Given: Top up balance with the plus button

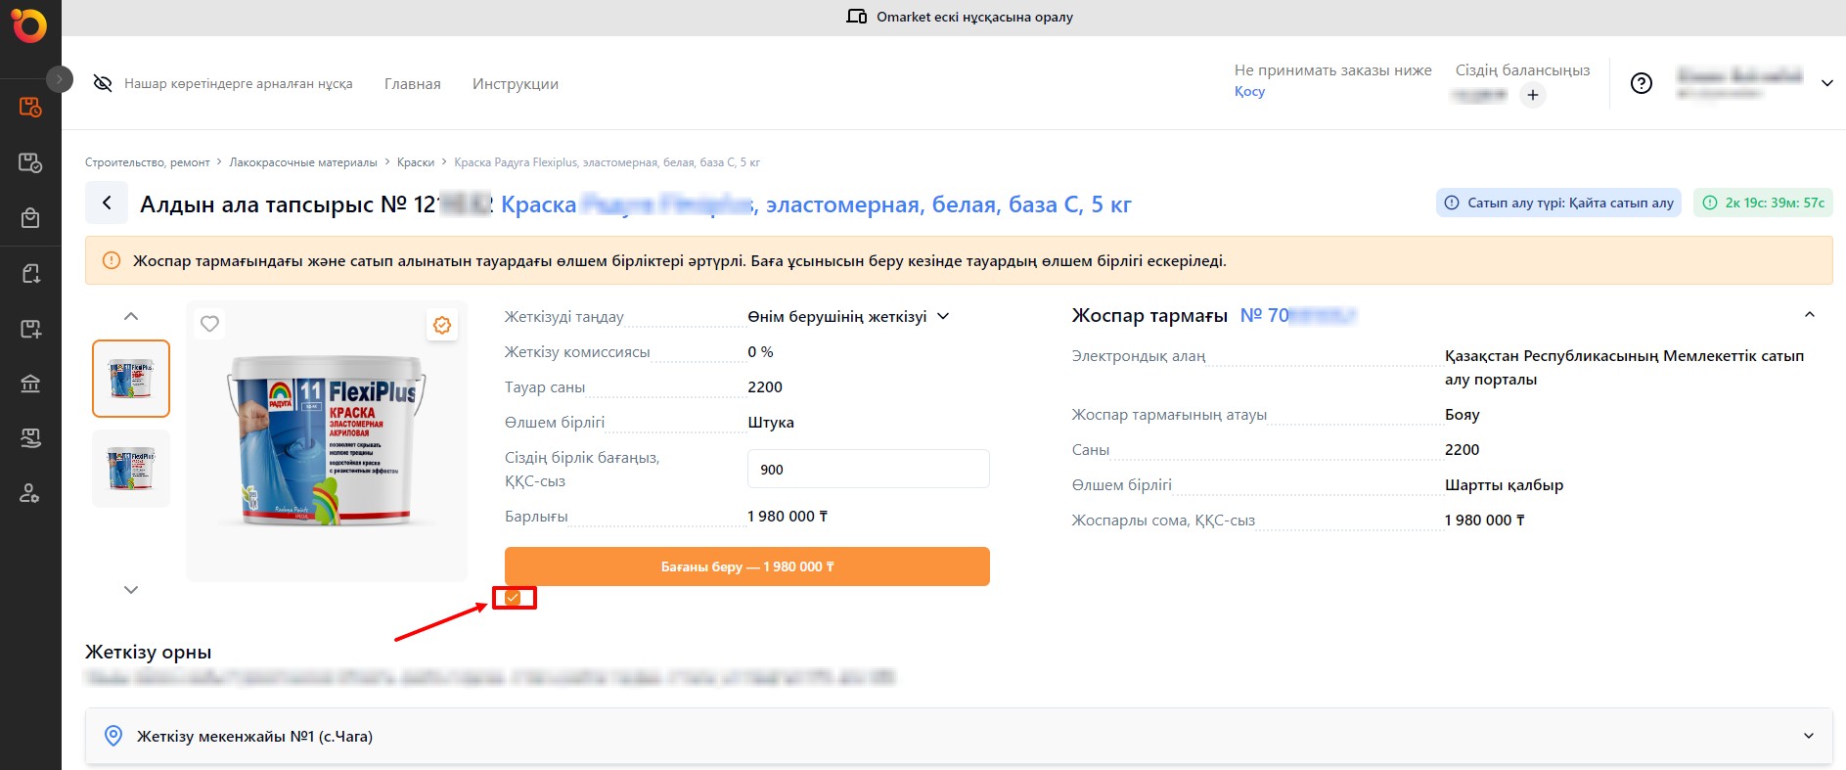Looking at the screenshot, I should click(x=1533, y=95).
